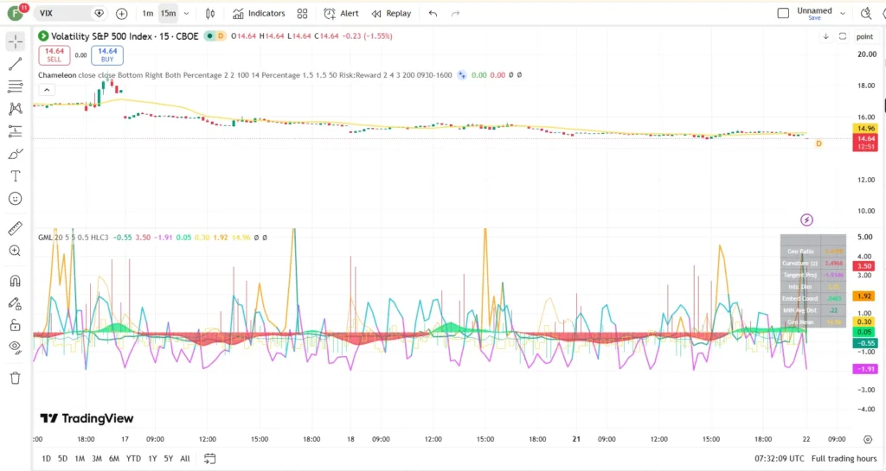The image size is (886, 471).
Task: Open the Indicators dialog
Action: click(x=259, y=14)
